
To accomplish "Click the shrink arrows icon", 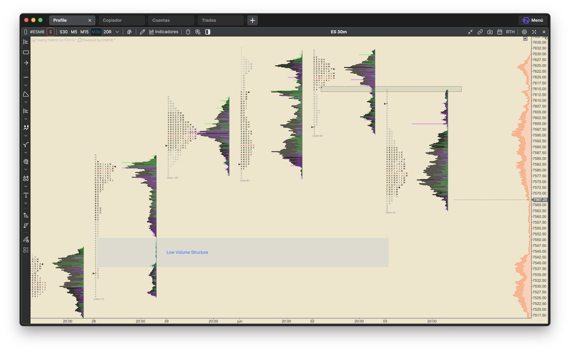I will click(x=470, y=32).
